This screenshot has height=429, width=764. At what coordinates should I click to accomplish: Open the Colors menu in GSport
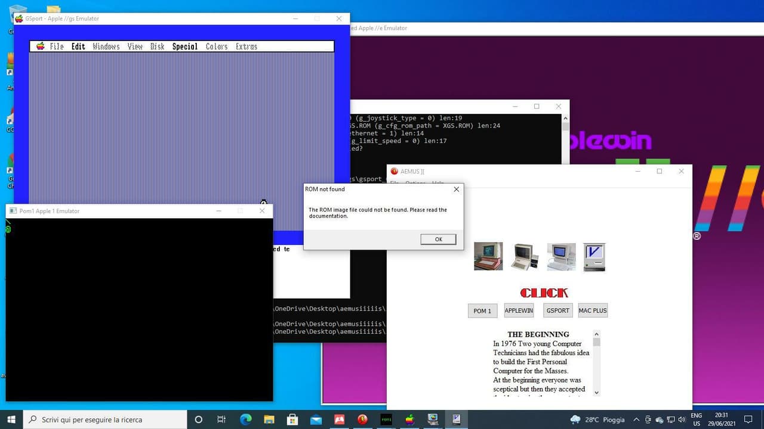click(217, 46)
